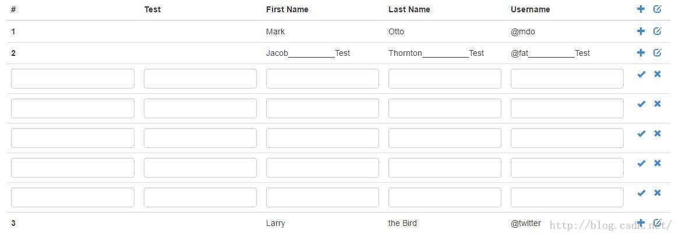Viewport: 679px width, 237px height.
Task: Confirm the fourth editable row
Action: coord(641,164)
